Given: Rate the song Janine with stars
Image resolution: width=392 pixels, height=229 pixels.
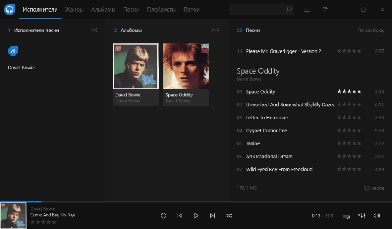Looking at the screenshot, I should coord(349,143).
